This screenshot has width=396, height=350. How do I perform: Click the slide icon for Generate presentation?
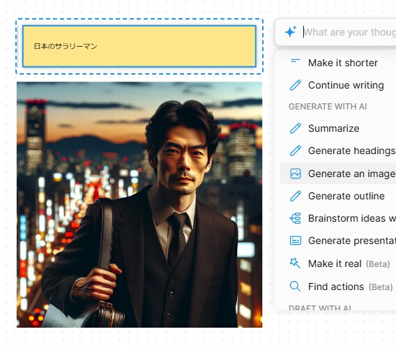295,241
